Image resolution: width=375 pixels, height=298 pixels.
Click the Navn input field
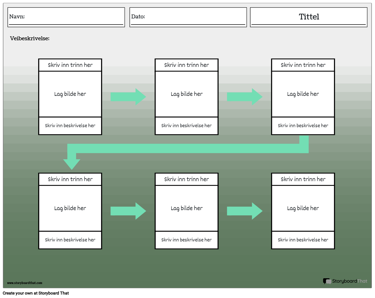coord(66,17)
